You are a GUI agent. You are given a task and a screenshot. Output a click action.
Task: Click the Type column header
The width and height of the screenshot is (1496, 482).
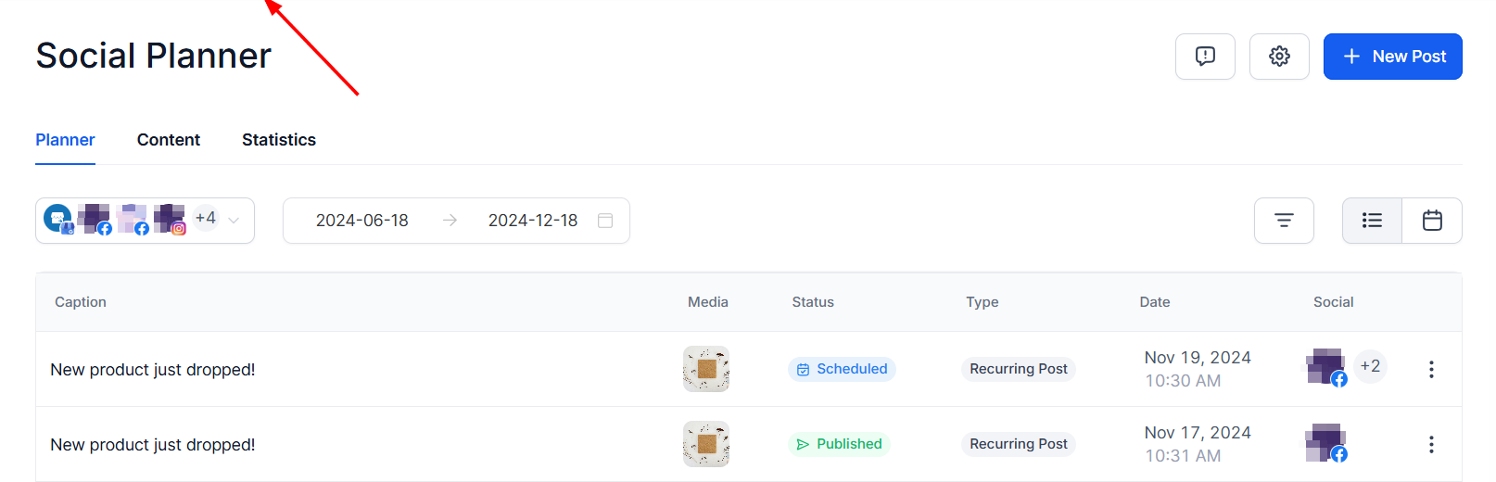pos(983,302)
